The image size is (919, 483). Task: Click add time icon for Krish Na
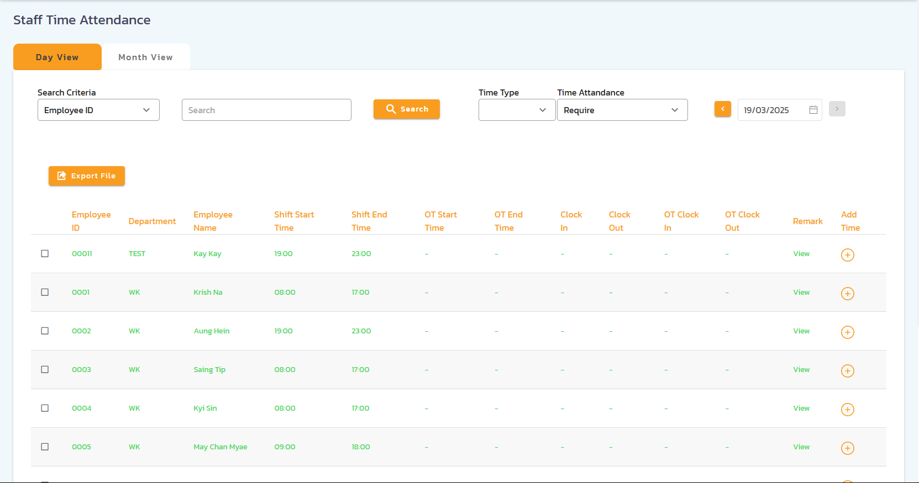tap(847, 293)
